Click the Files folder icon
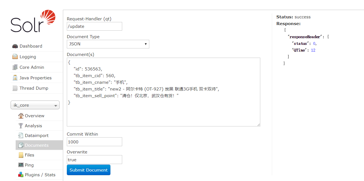Viewport: 364px width, 181px height. (x=21, y=155)
